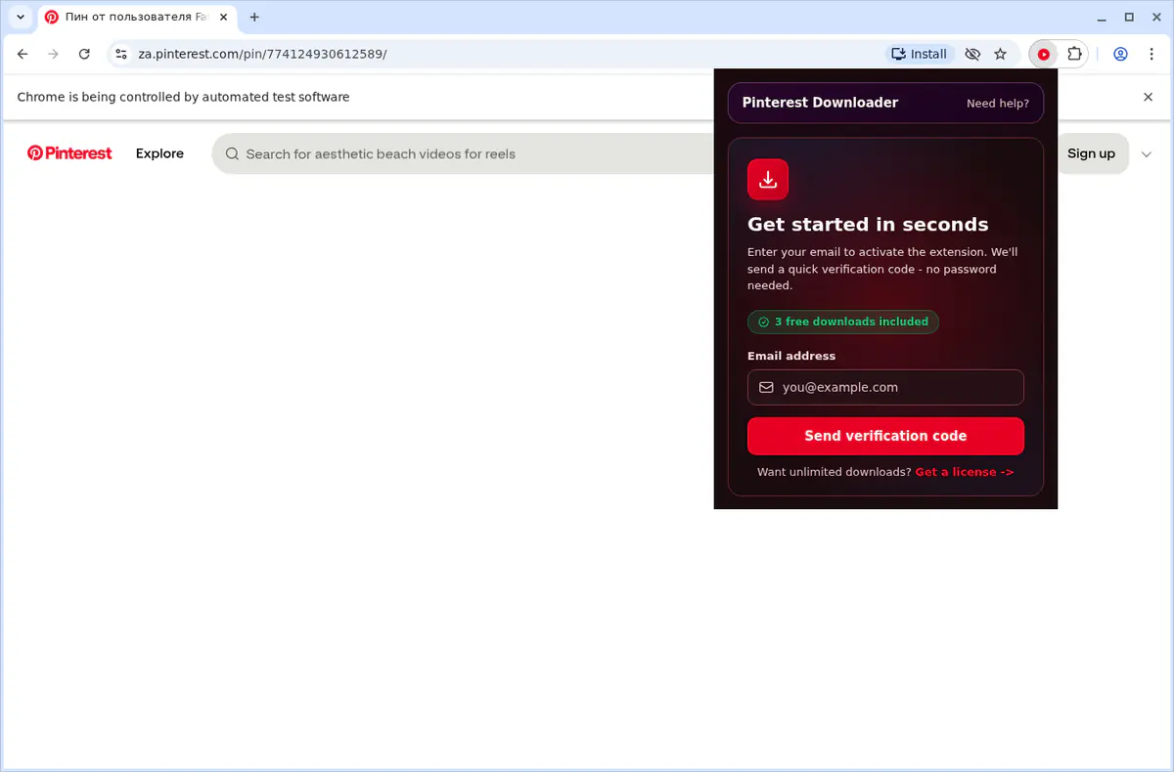Open the tab search dropdown arrow

click(20, 18)
